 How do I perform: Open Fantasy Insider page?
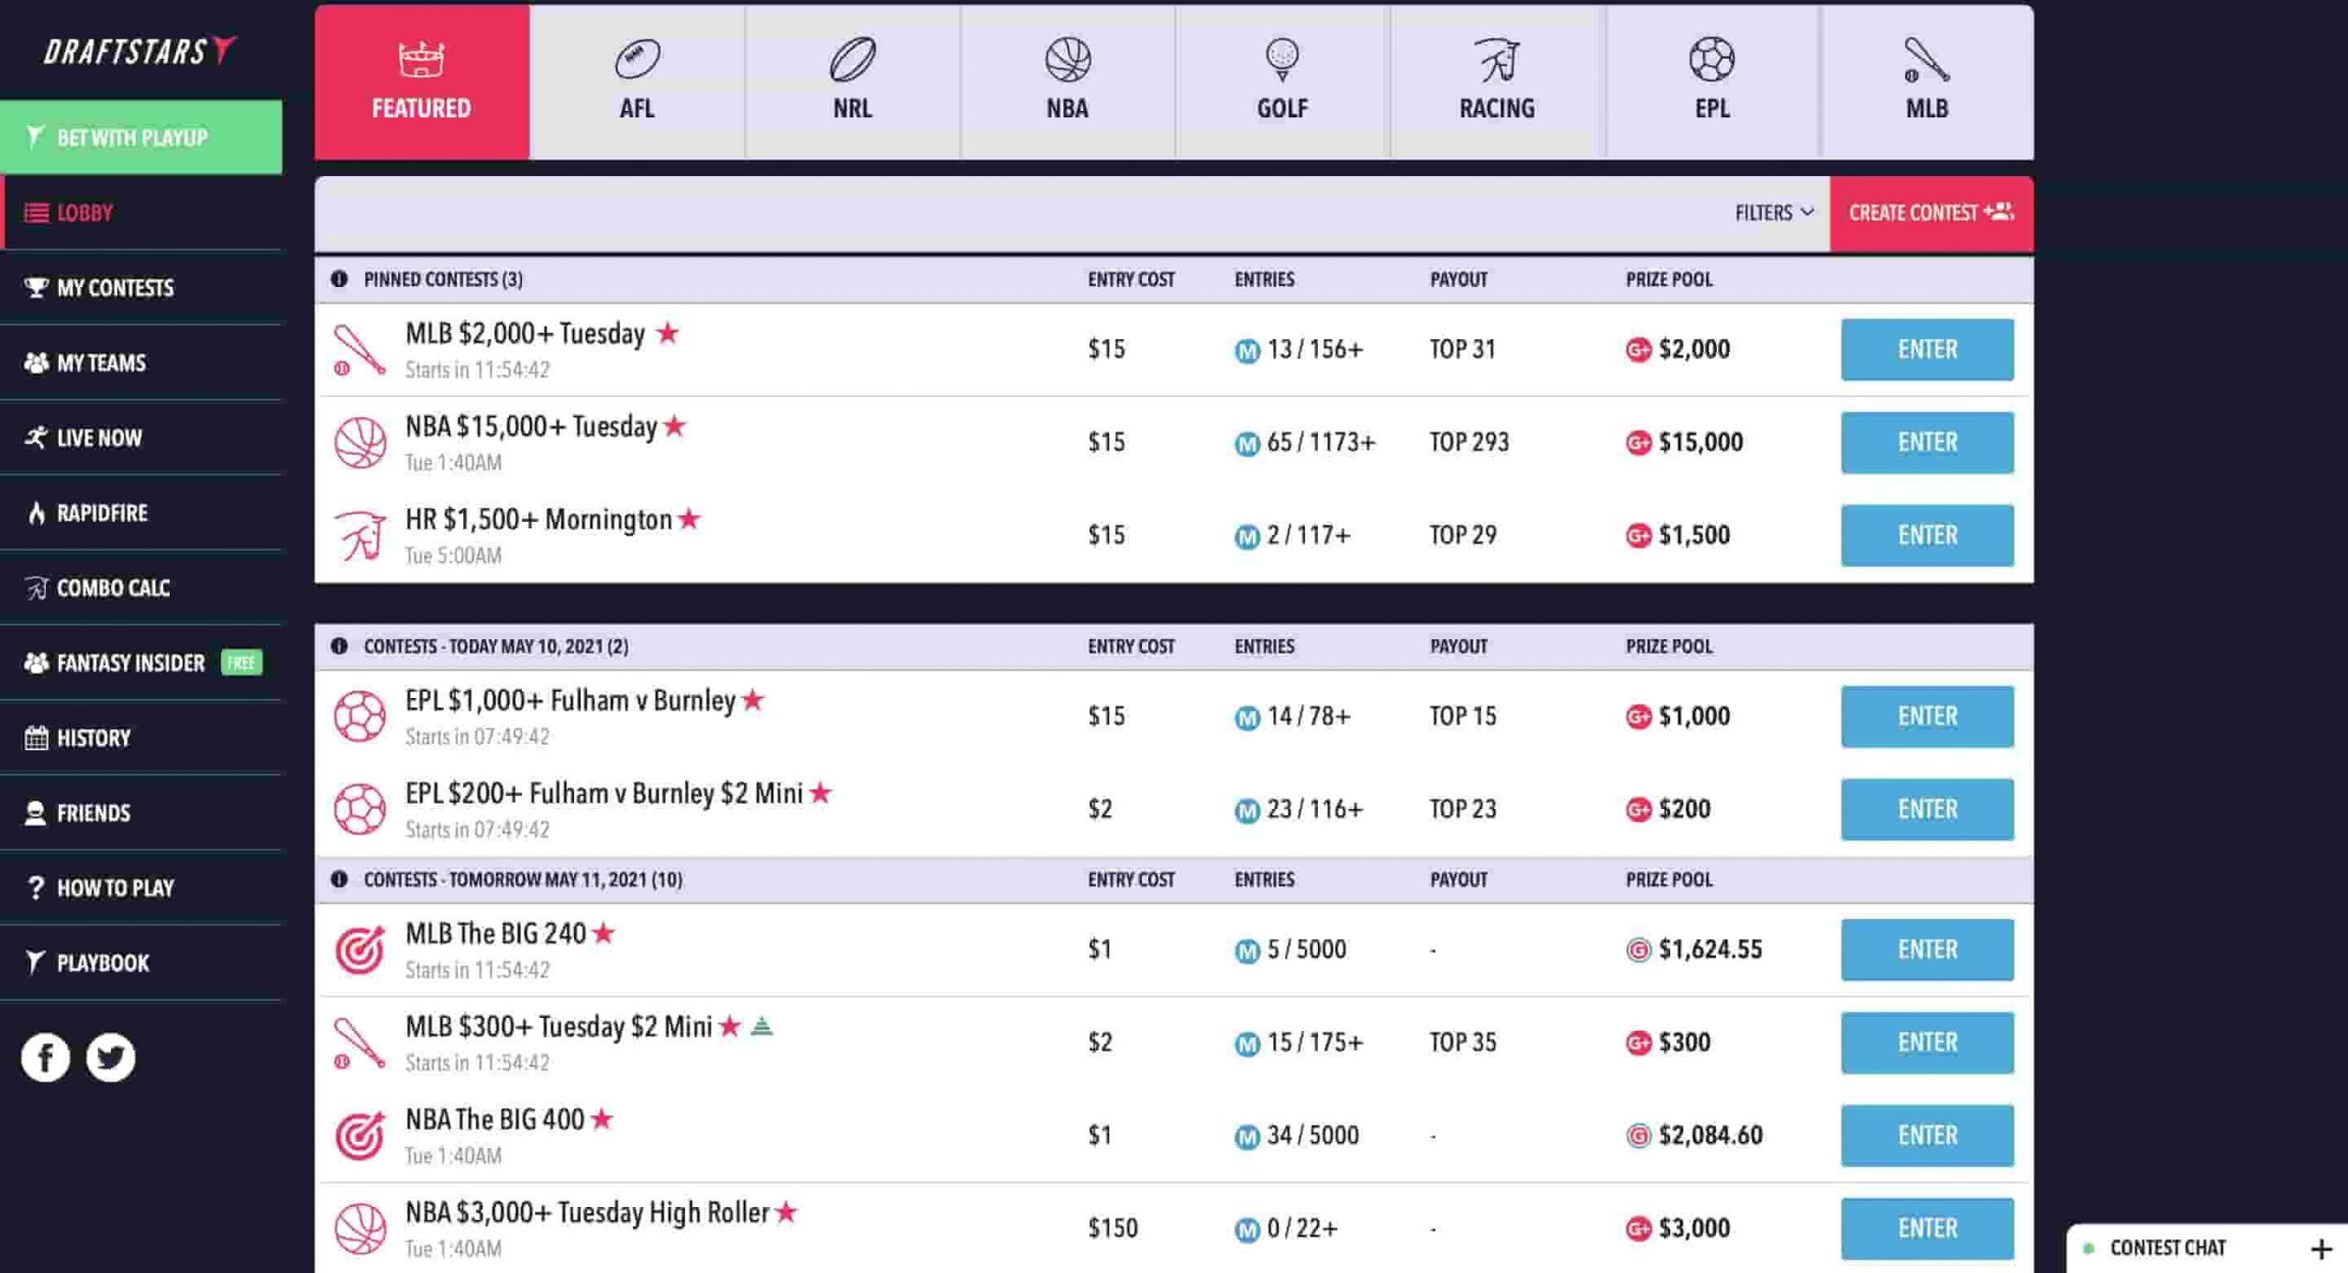141,663
